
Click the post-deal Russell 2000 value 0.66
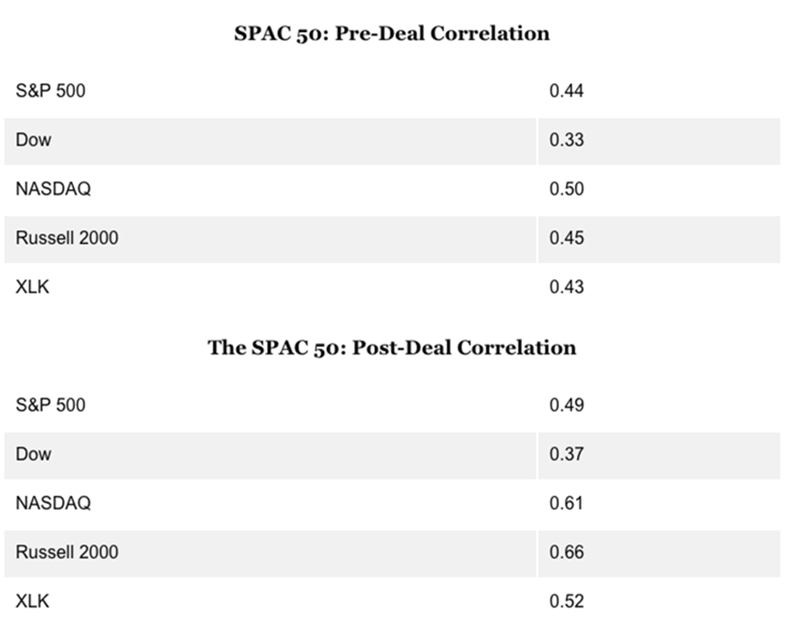click(567, 552)
